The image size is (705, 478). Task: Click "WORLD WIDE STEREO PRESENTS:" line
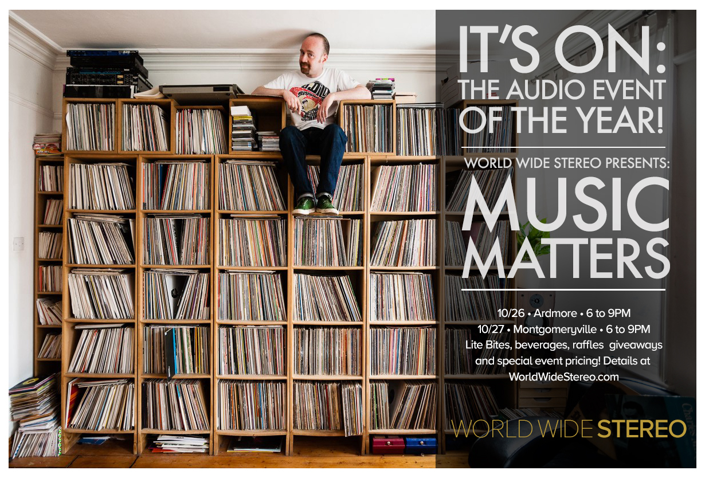(567, 163)
